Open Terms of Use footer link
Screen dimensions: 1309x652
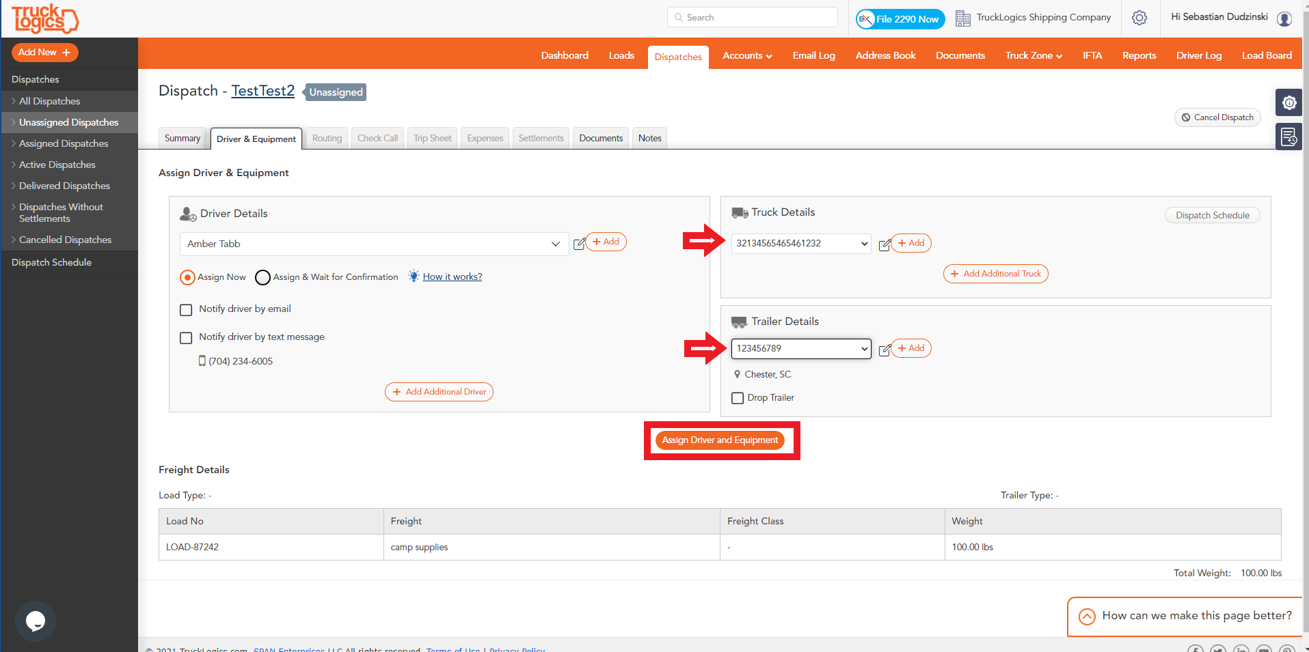[x=453, y=649]
